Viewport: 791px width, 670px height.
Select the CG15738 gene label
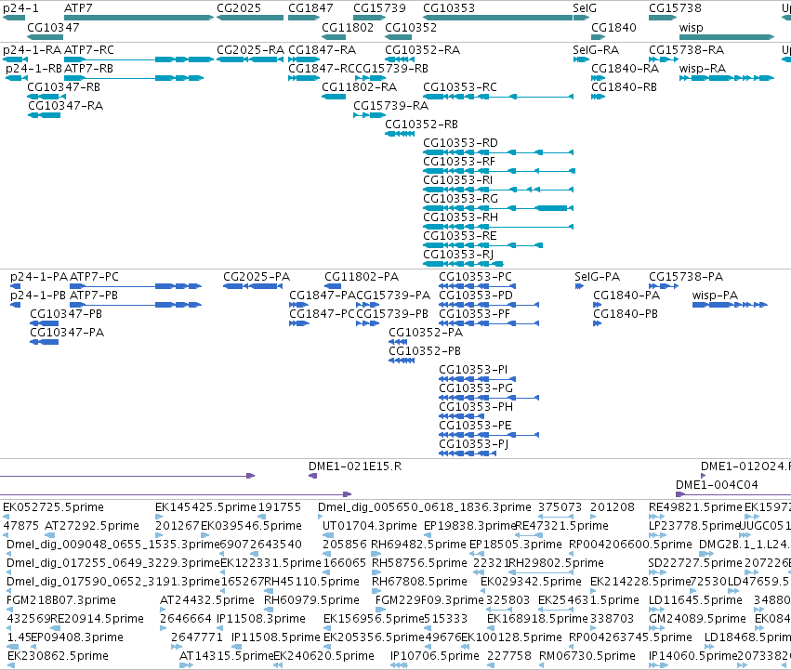pos(675,8)
